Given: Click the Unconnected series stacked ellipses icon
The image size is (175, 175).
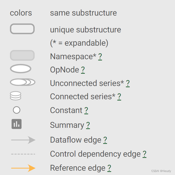Looking at the screenshot, I should pyautogui.click(x=22, y=82).
